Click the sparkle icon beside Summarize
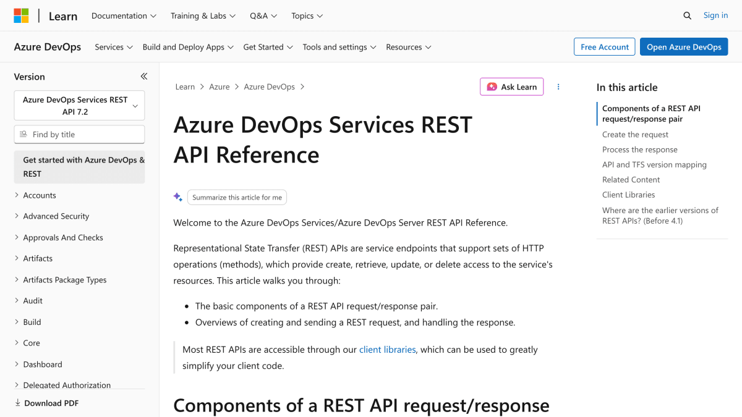This screenshot has width=742, height=417. pos(178,197)
